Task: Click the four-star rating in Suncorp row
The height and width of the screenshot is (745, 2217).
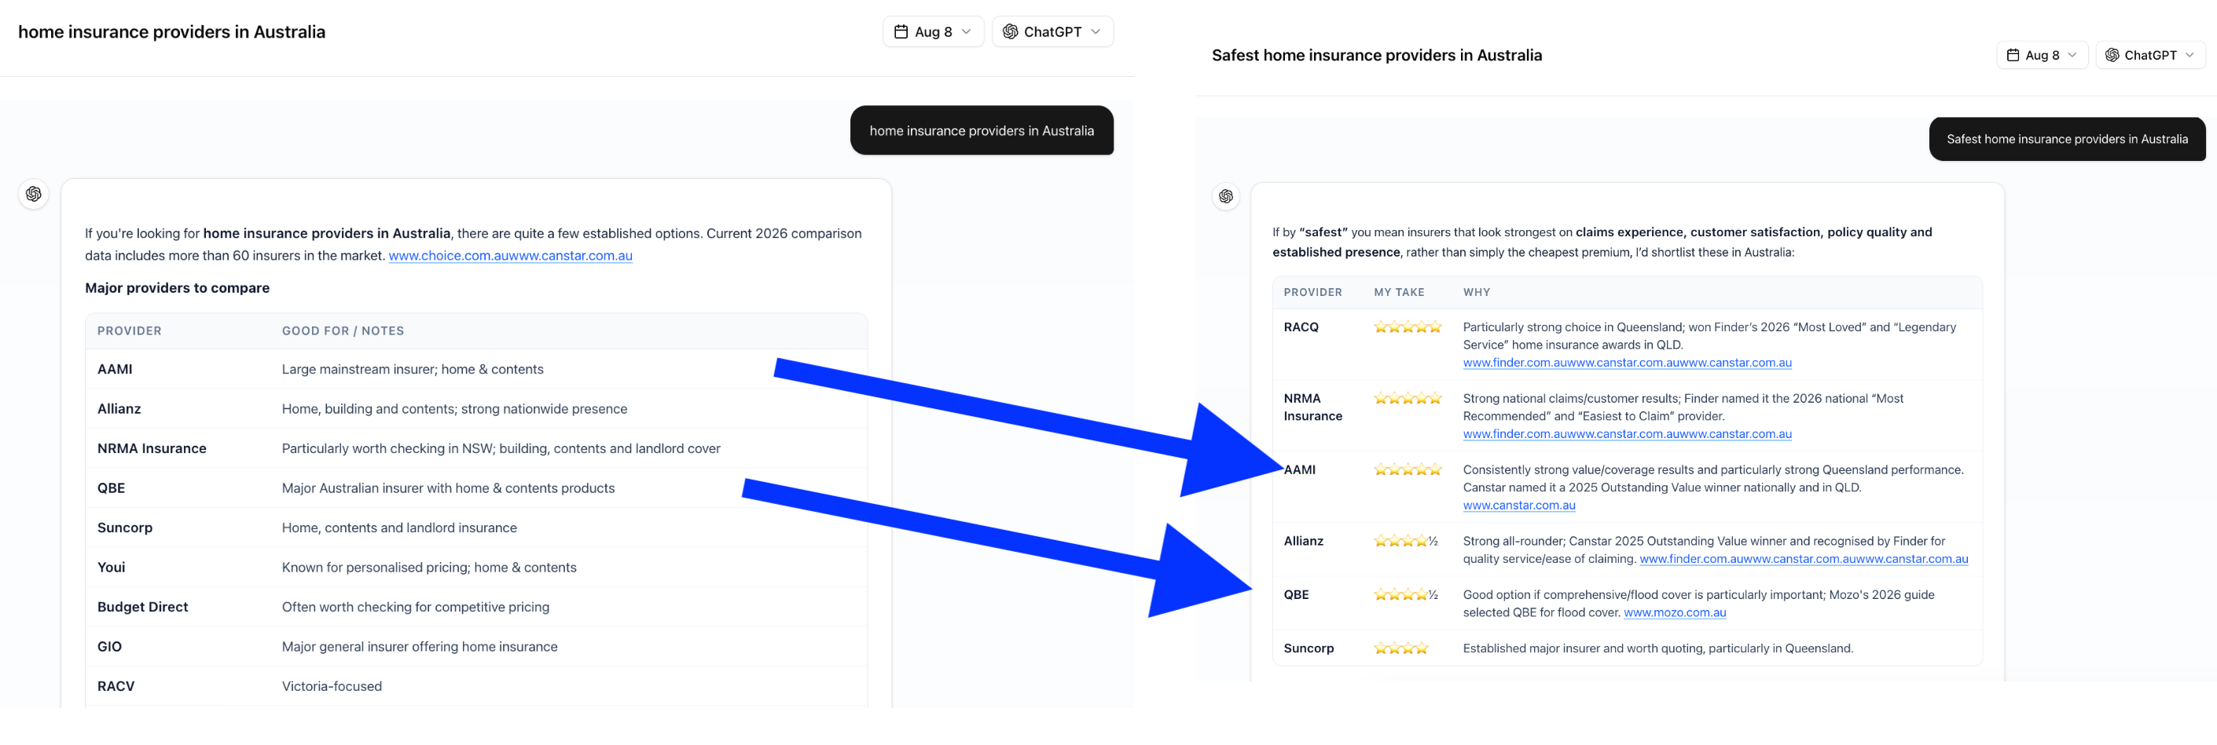Action: (x=1400, y=648)
